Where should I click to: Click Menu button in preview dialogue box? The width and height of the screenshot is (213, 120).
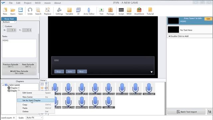pos(82,72)
